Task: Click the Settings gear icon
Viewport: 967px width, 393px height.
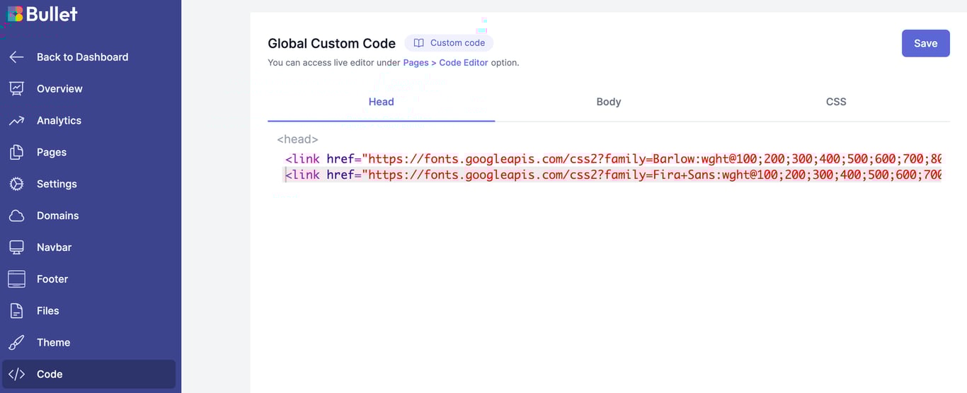Action: [16, 184]
